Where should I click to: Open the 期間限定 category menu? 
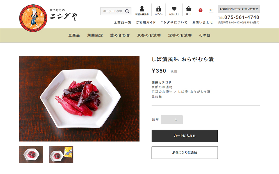[95, 35]
